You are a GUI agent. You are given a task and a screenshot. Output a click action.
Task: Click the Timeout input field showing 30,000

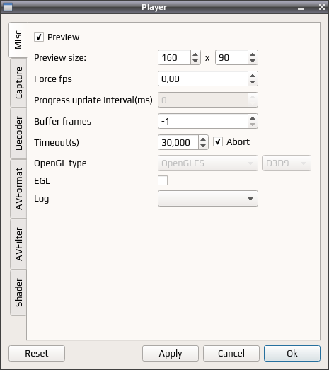(x=178, y=142)
